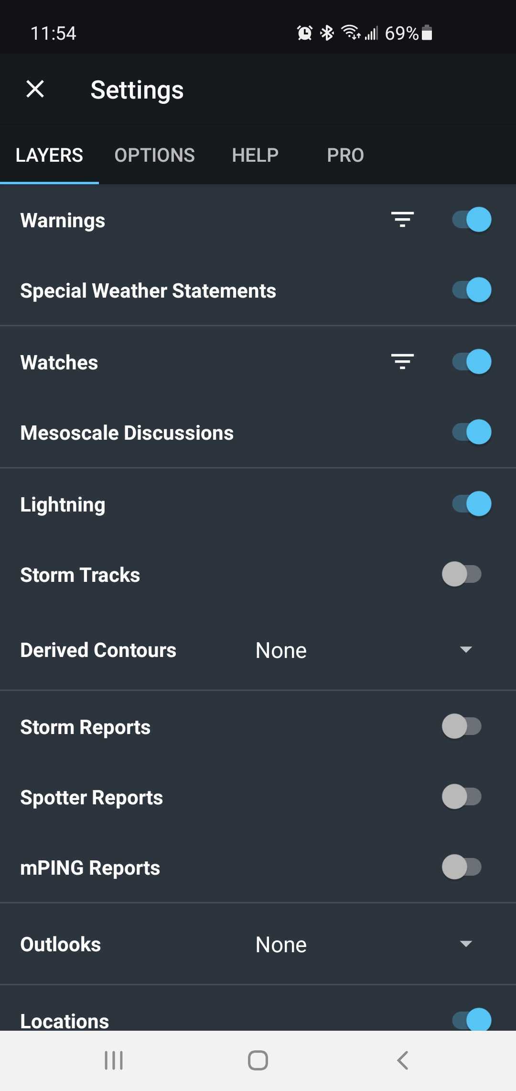Open the HELP tab
The image size is (516, 1091).
click(255, 155)
